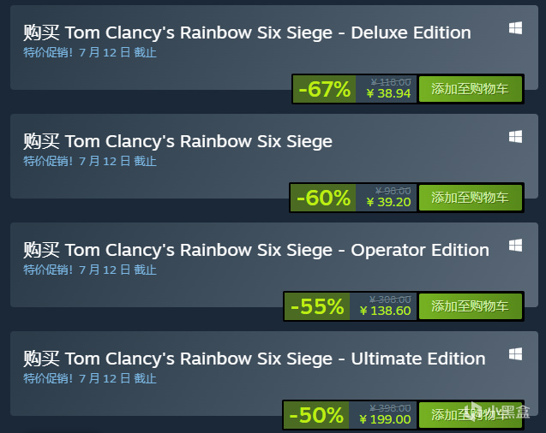This screenshot has height=433, width=546.
Task: Click Windows icon on base Siege package
Action: pyautogui.click(x=515, y=137)
